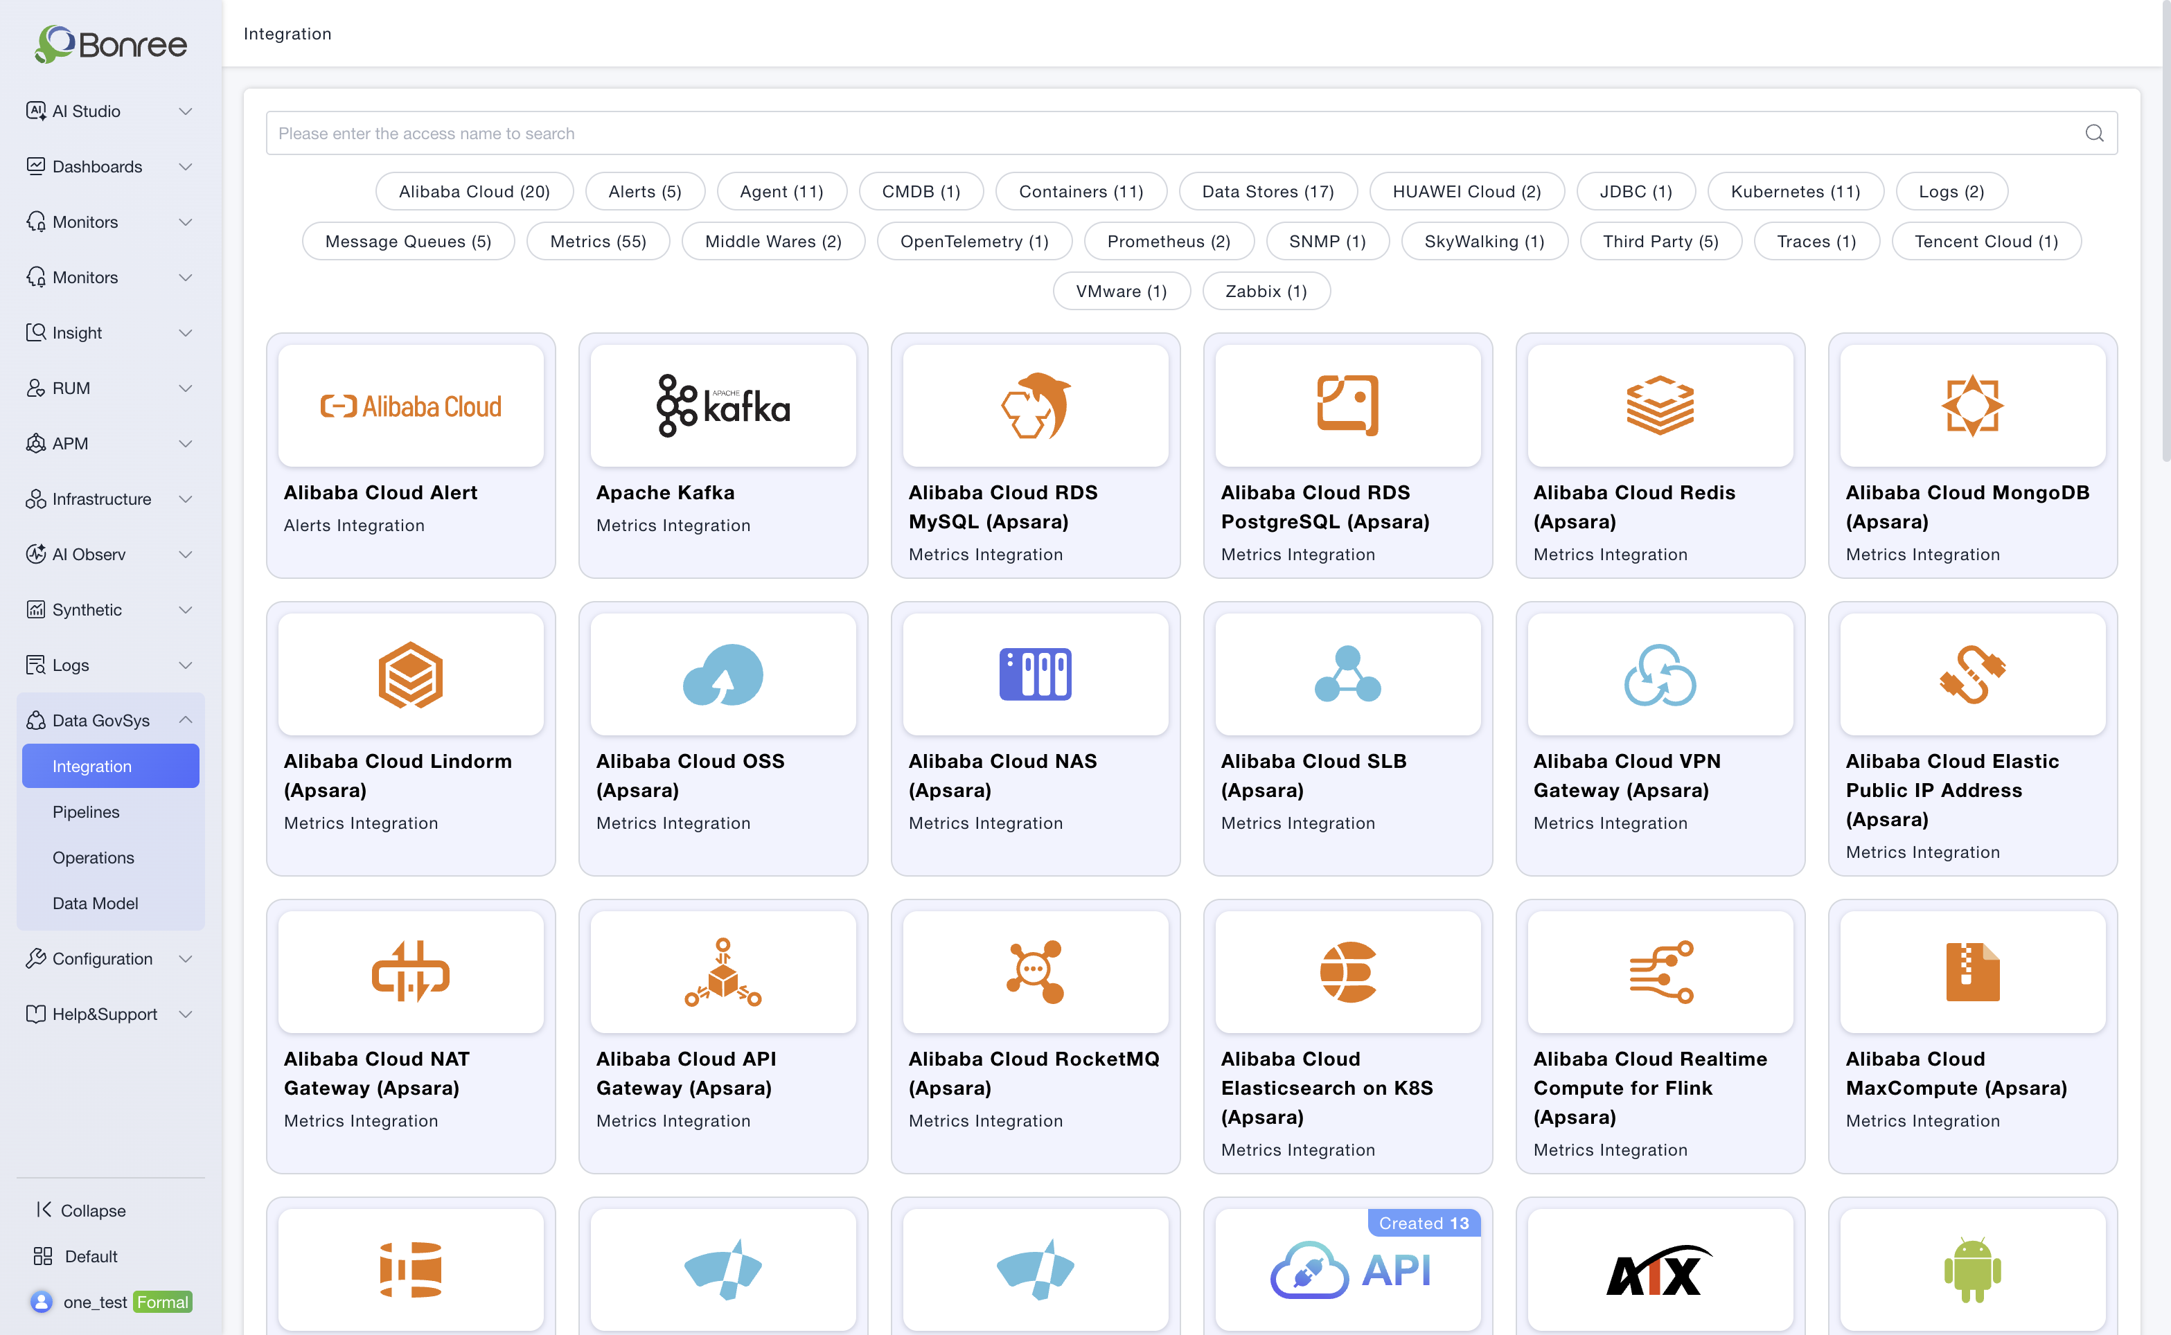Expand the RUM menu chevron
The image size is (2171, 1335).
[x=186, y=388]
